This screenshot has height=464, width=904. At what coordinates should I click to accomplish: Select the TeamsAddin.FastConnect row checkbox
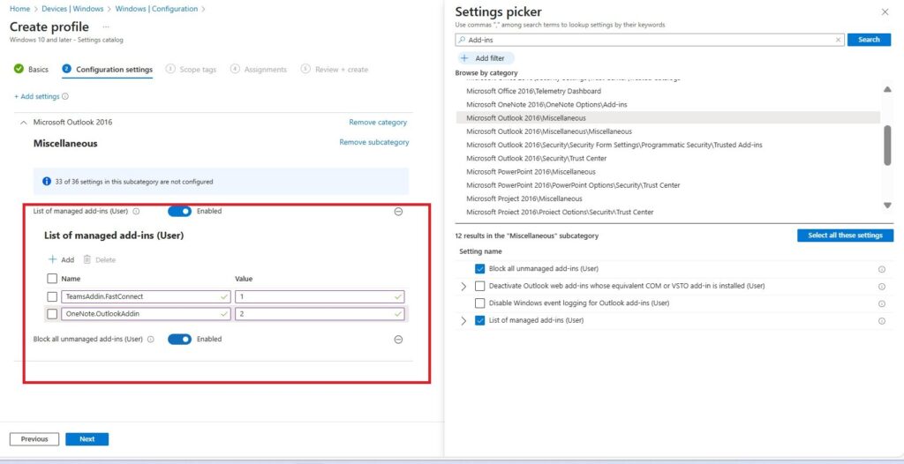[52, 296]
